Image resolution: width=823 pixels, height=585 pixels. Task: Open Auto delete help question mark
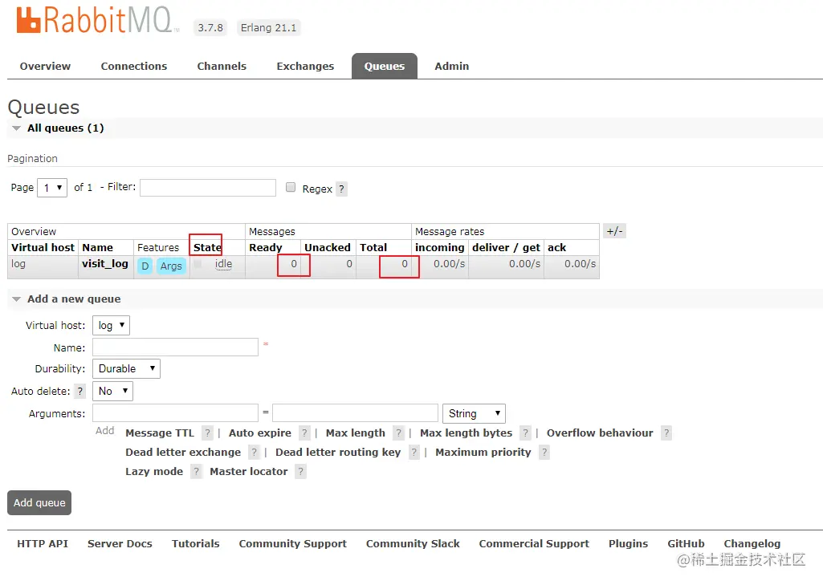79,391
